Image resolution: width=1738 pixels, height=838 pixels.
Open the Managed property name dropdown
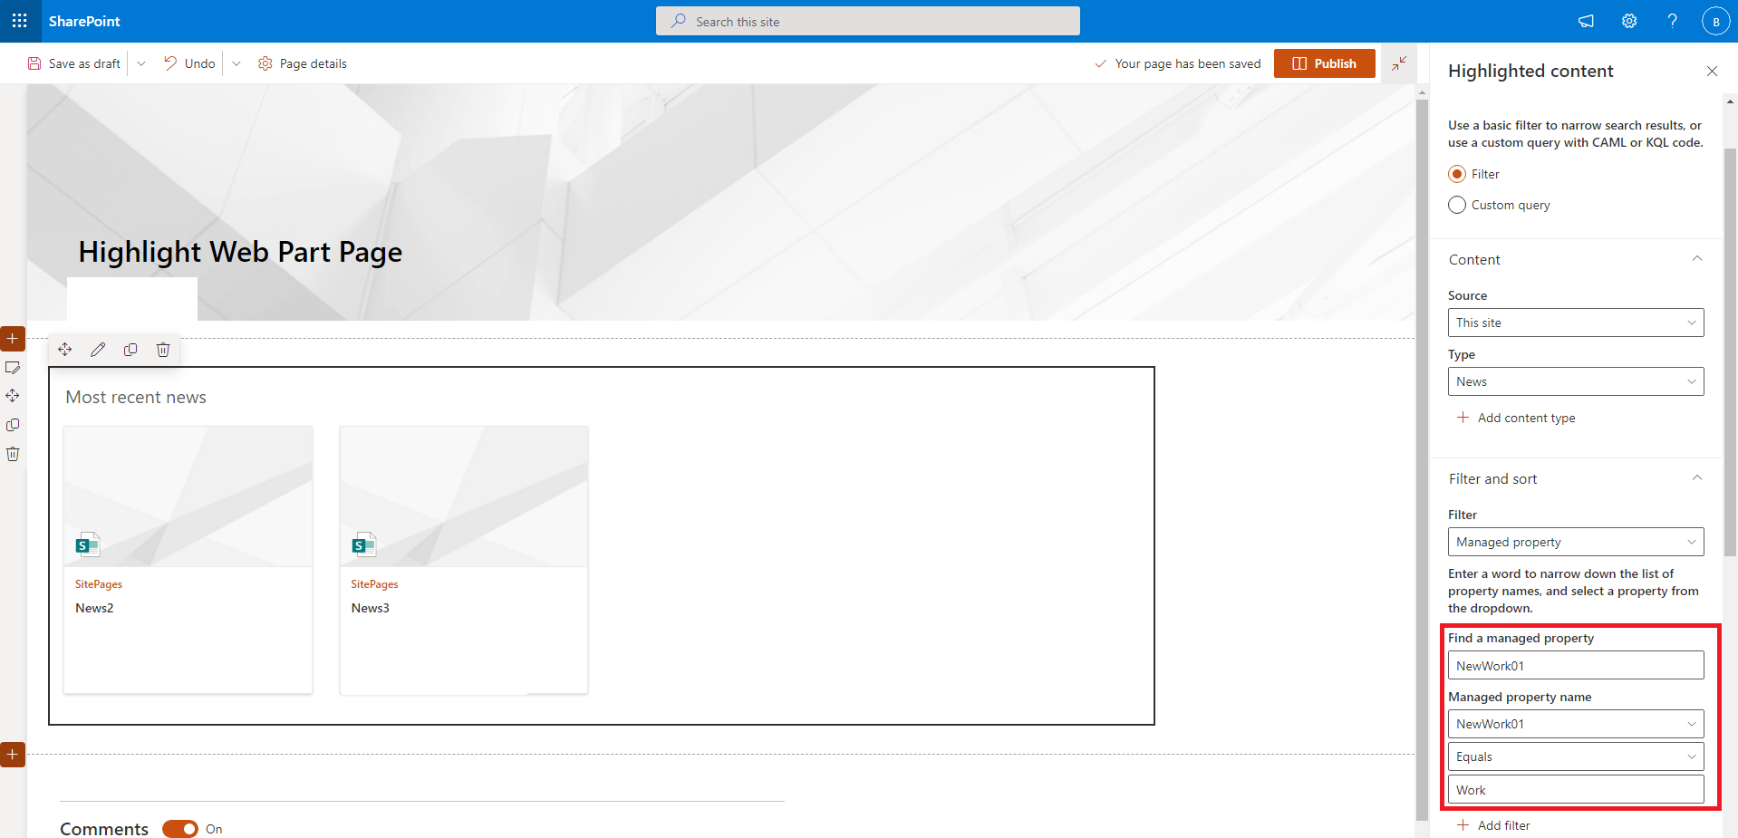pyautogui.click(x=1576, y=724)
